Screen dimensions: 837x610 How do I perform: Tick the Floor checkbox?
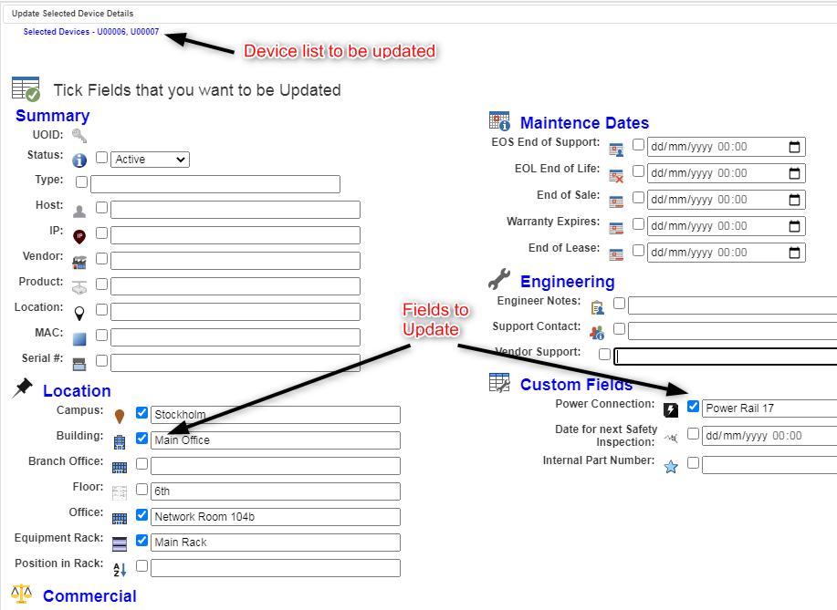coord(141,489)
